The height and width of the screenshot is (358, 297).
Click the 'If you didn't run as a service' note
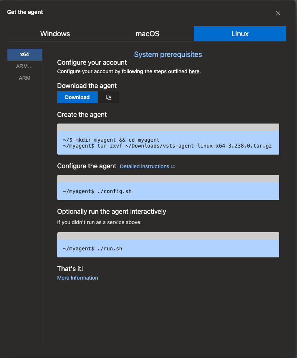click(x=99, y=222)
